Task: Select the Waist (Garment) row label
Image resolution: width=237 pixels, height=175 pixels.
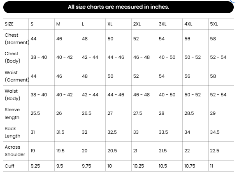Action: (16, 76)
